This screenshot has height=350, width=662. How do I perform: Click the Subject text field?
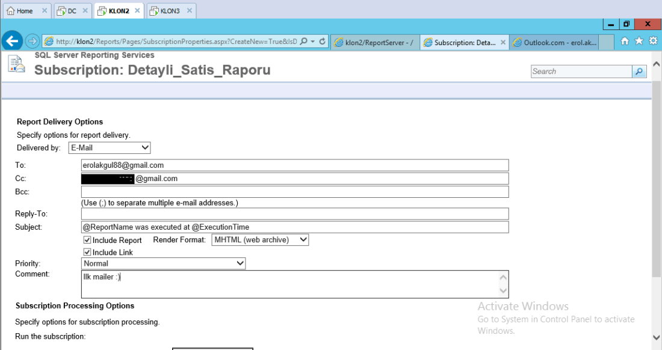click(x=295, y=227)
